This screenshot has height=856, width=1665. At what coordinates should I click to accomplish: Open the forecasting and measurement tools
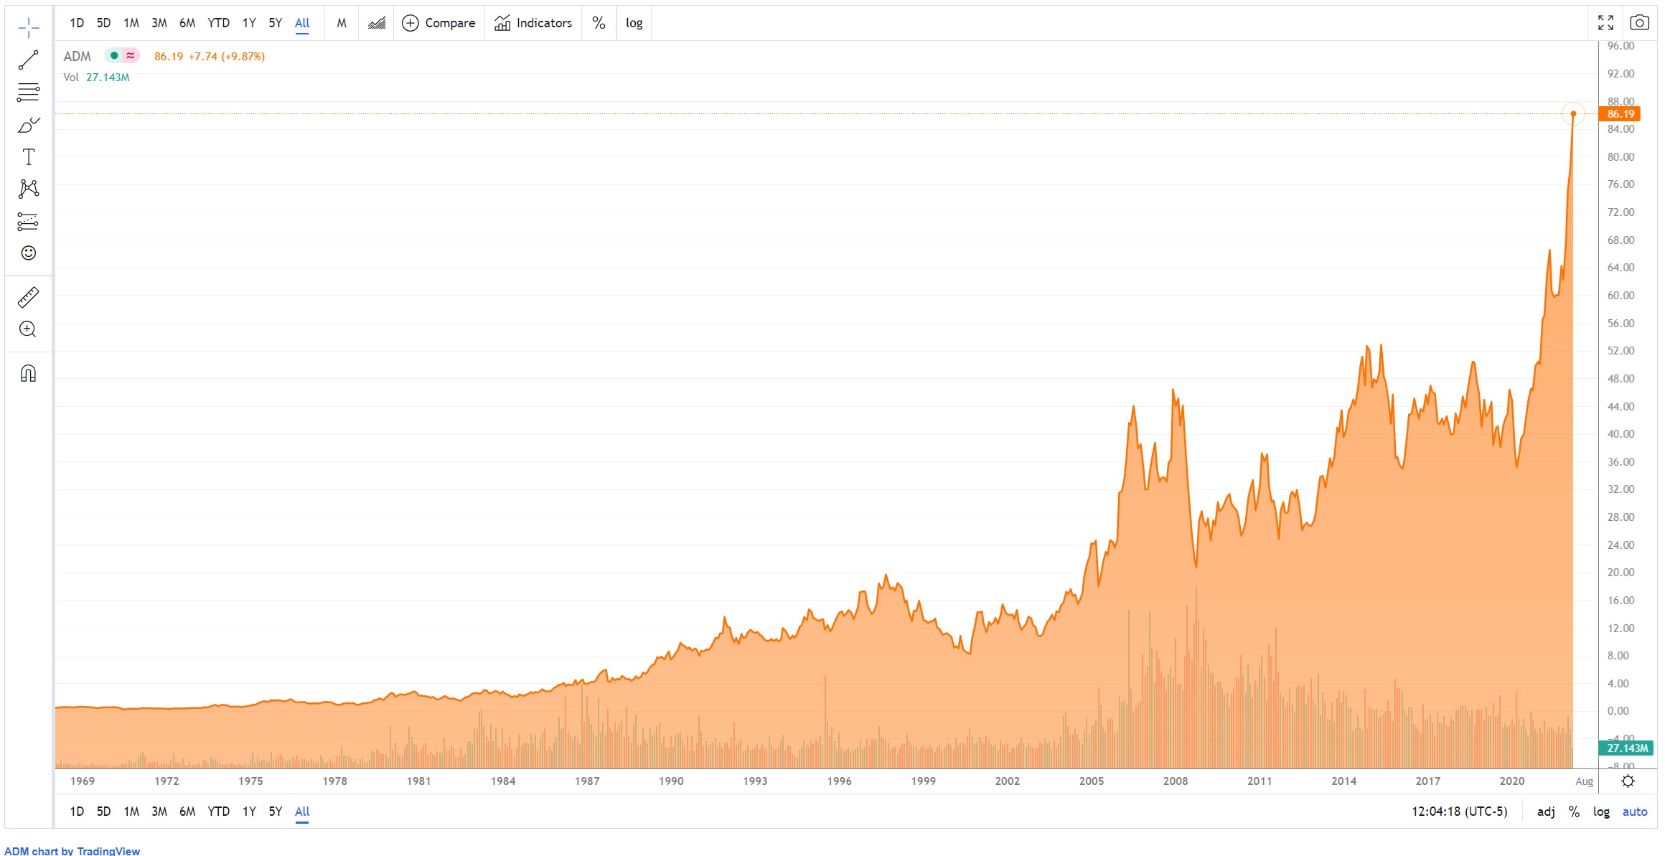tap(28, 222)
